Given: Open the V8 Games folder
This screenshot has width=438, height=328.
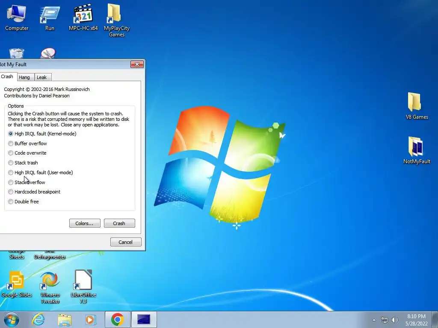Looking at the screenshot, I should (x=417, y=106).
